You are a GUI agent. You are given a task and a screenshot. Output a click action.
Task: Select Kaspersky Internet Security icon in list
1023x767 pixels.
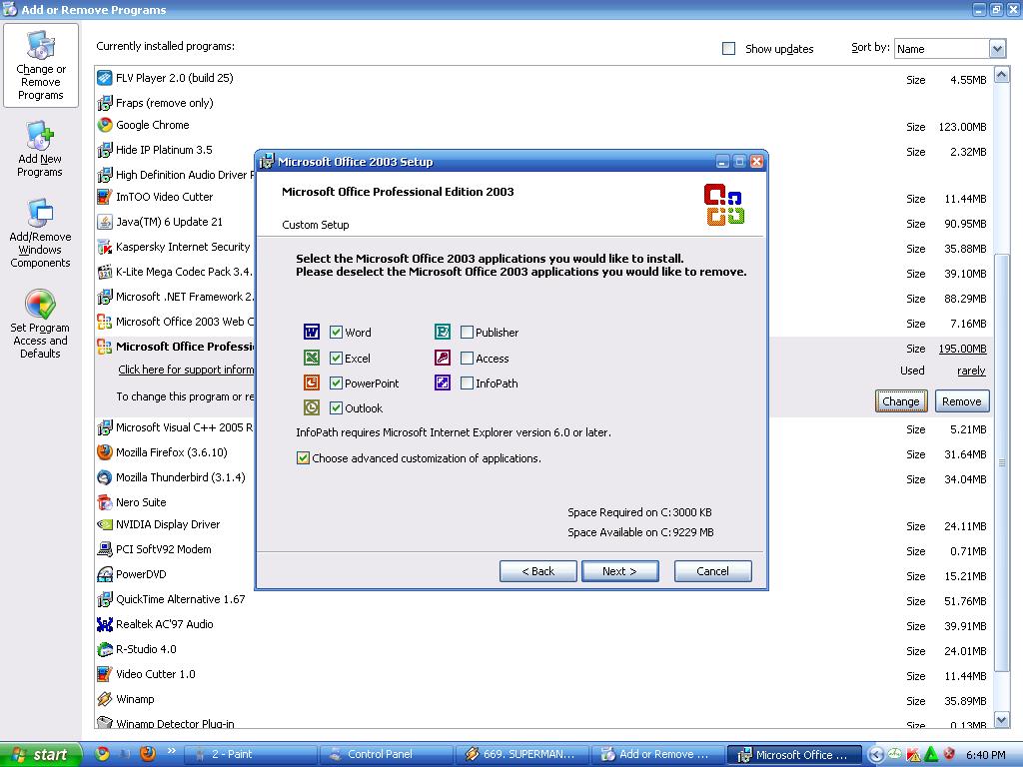coord(104,247)
